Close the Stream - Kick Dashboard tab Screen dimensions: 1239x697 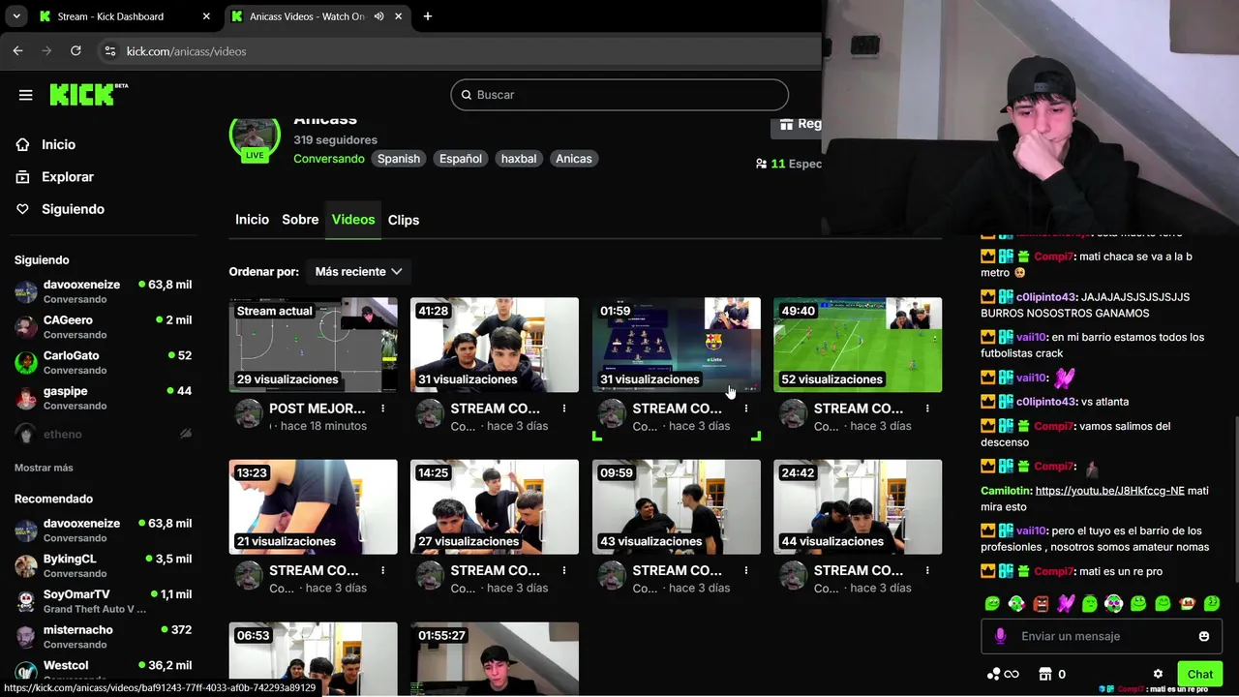206,16
